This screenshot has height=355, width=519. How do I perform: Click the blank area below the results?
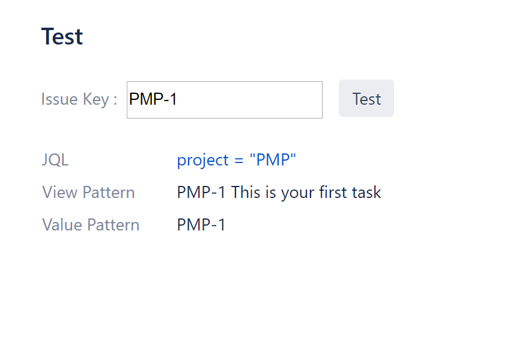pyautogui.click(x=258, y=289)
